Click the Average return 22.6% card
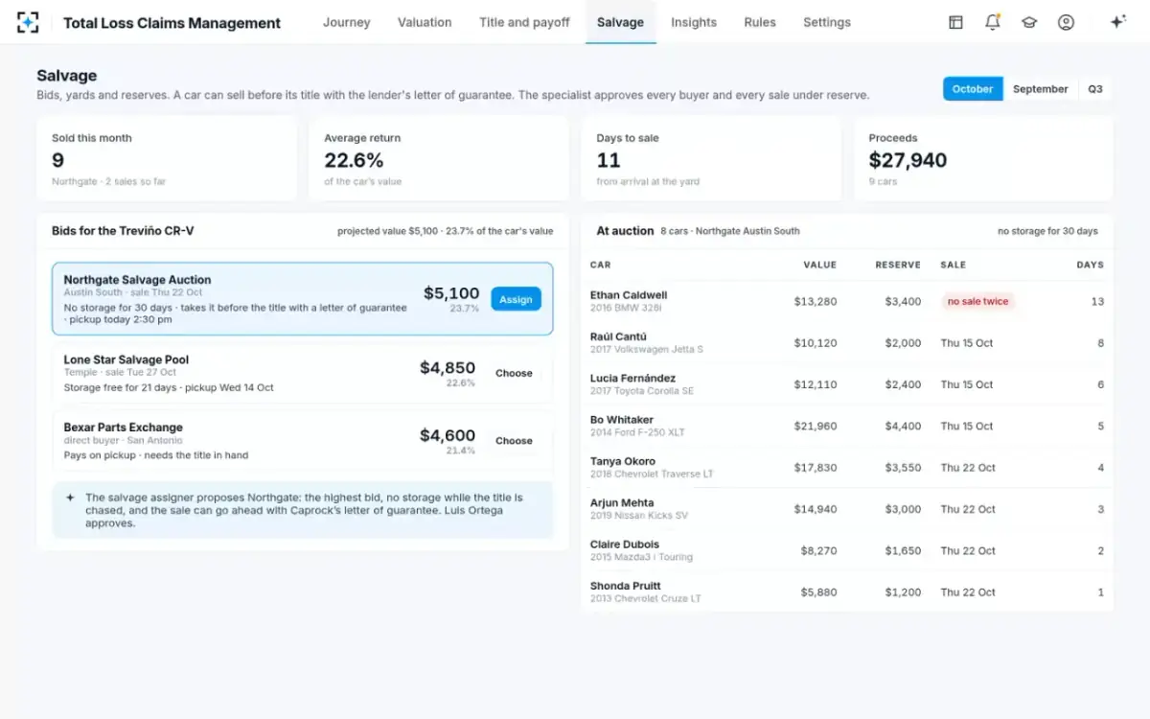This screenshot has height=719, width=1150. click(438, 159)
